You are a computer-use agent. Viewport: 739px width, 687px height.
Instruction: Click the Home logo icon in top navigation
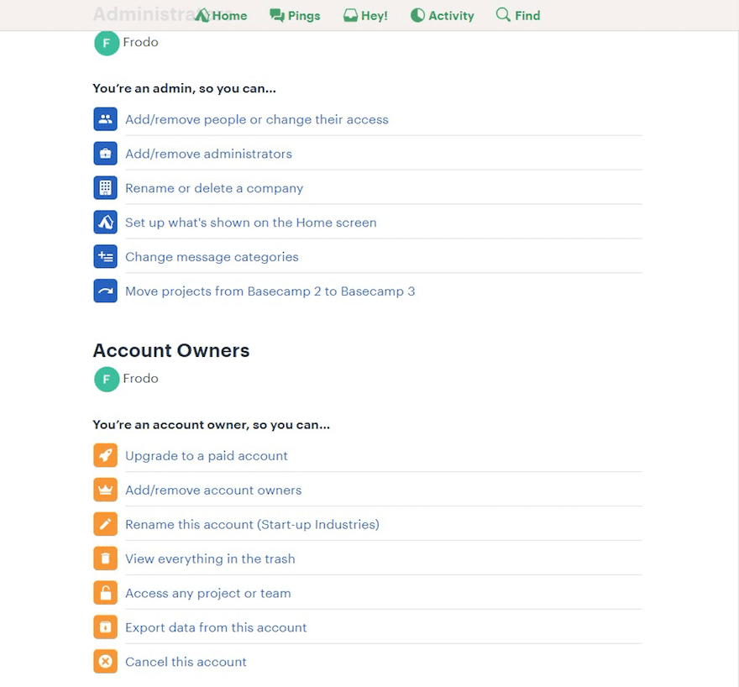202,16
